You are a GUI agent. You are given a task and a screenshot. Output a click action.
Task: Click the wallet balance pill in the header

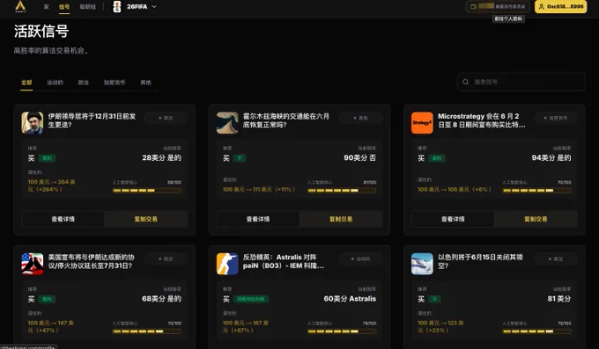coord(498,6)
